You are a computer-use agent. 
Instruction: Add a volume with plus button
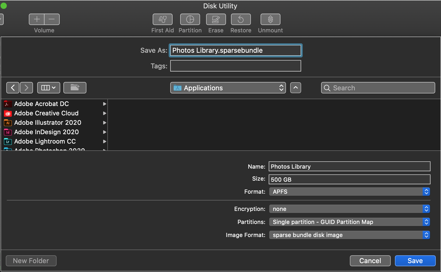[37, 19]
